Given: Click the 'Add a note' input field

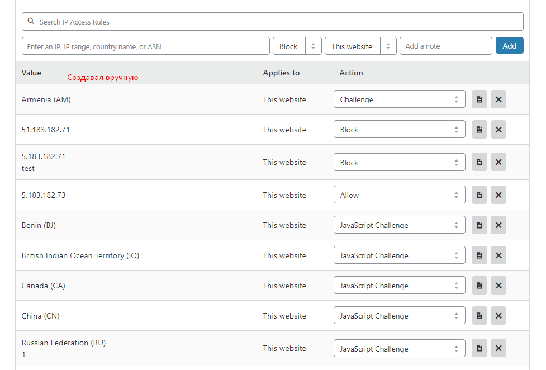Looking at the screenshot, I should [x=445, y=46].
